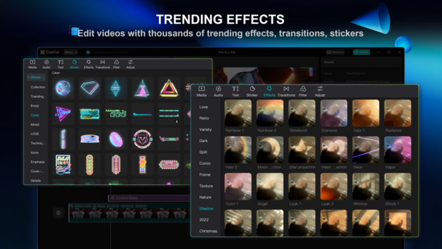Select the Cyber sticker category
Image resolution: width=442 pixels, height=249 pixels.
click(x=35, y=115)
